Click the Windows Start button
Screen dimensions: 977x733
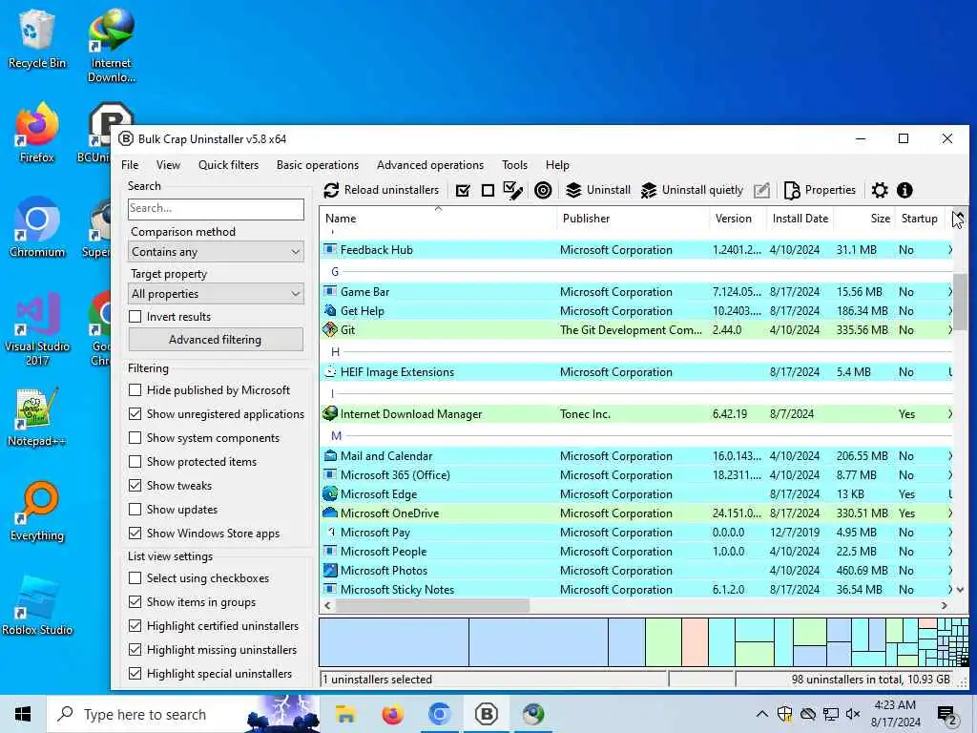click(23, 714)
